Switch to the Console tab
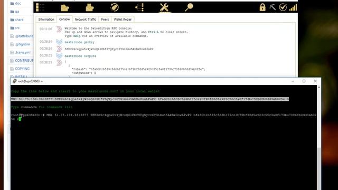Screen dimensions: 338x190 tap(64, 19)
